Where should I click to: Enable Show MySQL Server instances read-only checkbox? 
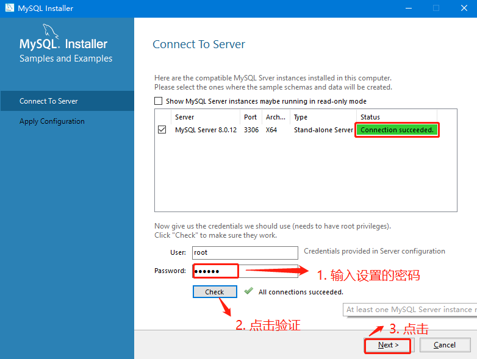[x=158, y=101]
